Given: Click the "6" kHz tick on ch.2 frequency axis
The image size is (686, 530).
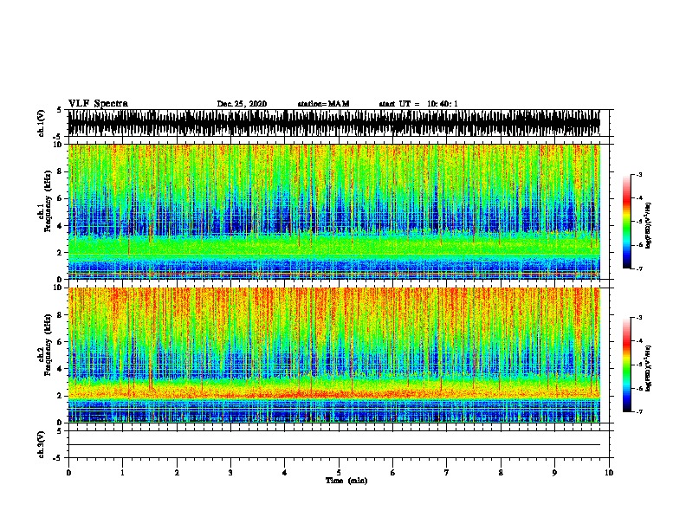Looking at the screenshot, I should coord(61,341).
